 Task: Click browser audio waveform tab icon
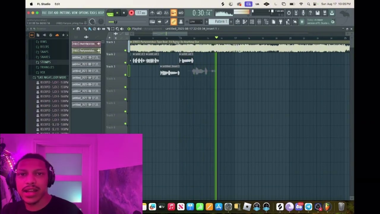pos(32,35)
